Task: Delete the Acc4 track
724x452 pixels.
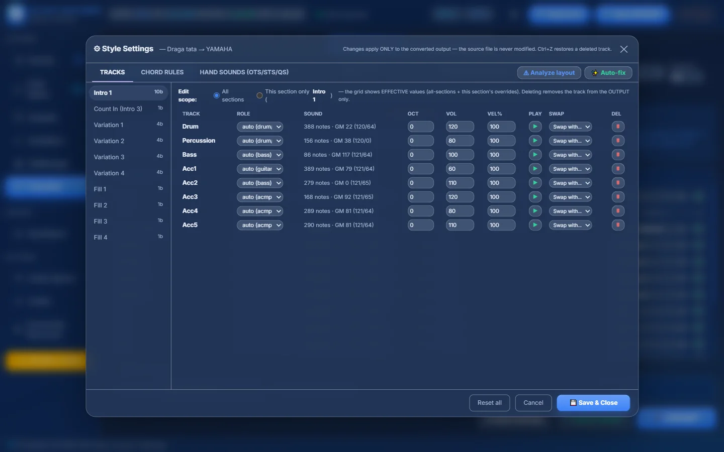Action: tap(618, 211)
